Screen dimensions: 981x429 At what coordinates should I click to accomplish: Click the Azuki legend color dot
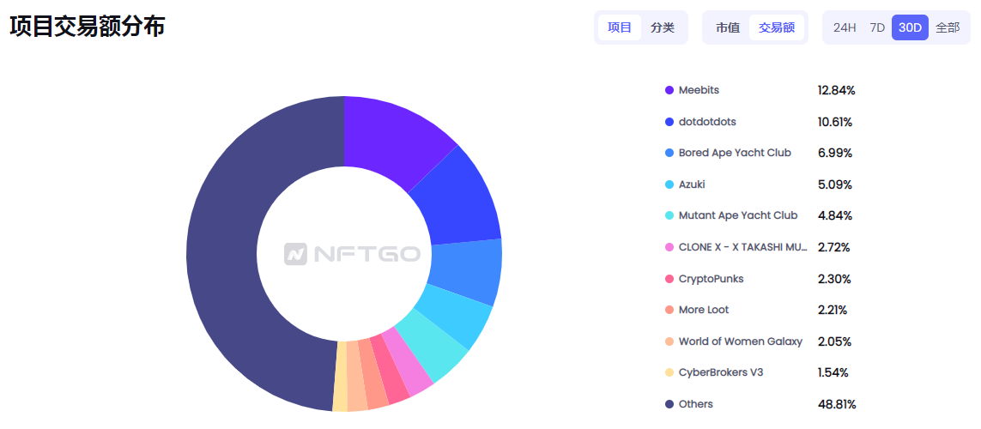click(x=669, y=184)
